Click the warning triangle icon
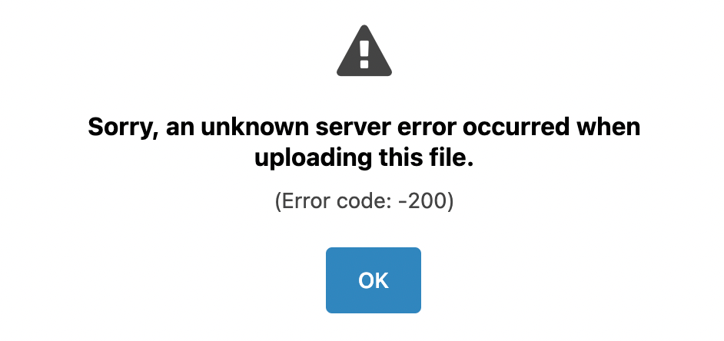724x341 pixels. click(x=364, y=51)
